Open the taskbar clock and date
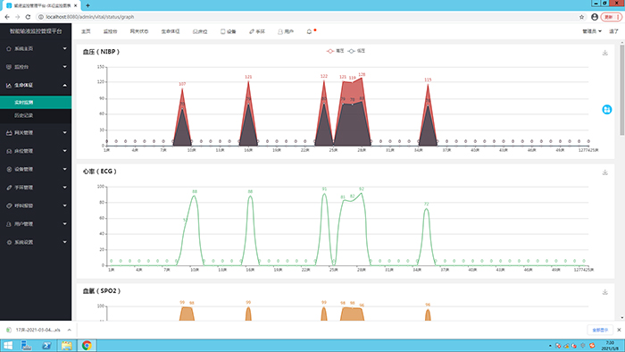The width and height of the screenshot is (625, 352). tap(610, 345)
